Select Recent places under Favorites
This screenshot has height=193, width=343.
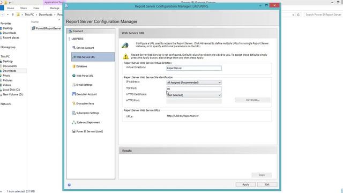(11, 38)
